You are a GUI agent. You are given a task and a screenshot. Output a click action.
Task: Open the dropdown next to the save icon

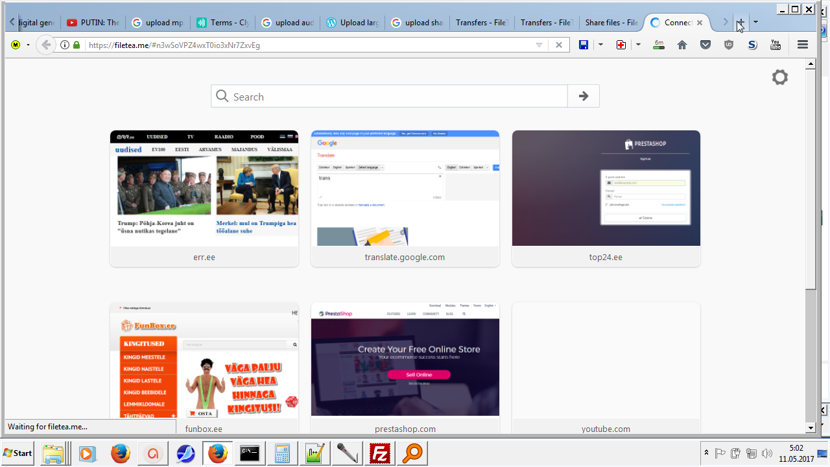click(601, 45)
